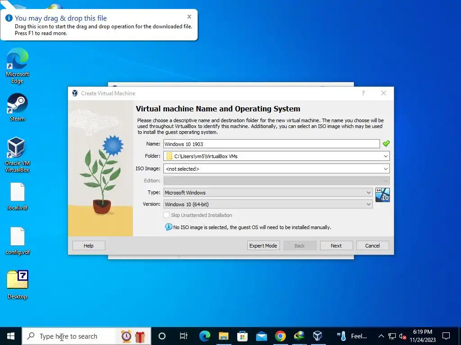This screenshot has height=345, width=461.
Task: Open File Explorer from the taskbar
Action: pyautogui.click(x=223, y=336)
